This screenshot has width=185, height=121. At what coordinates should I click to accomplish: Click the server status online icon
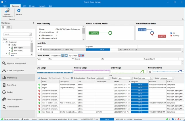pos(2,119)
